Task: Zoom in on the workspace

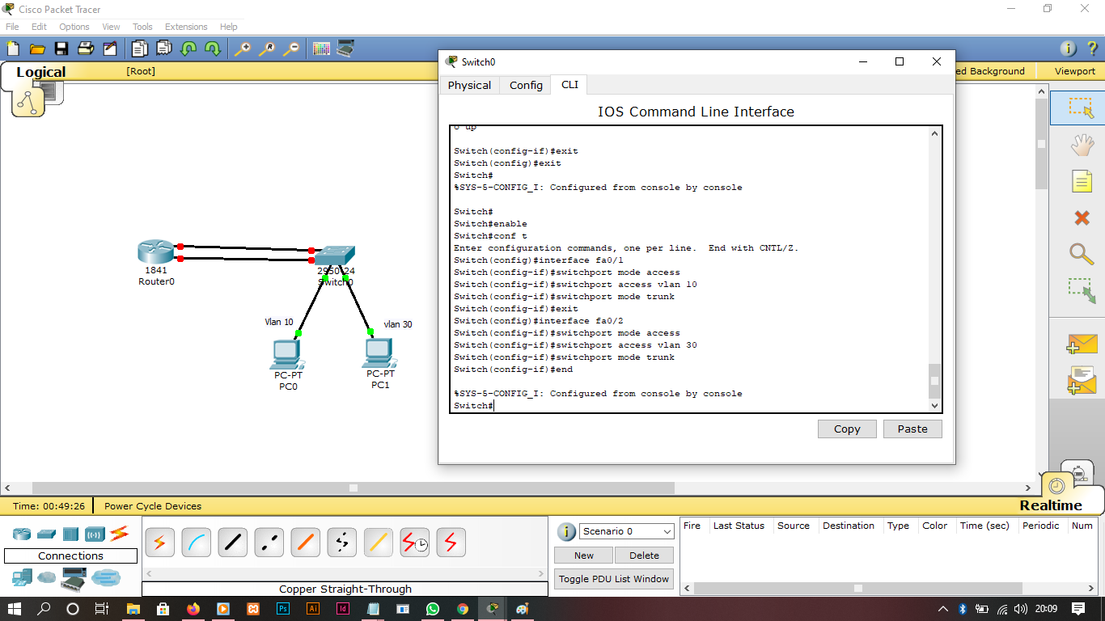Action: coord(242,49)
